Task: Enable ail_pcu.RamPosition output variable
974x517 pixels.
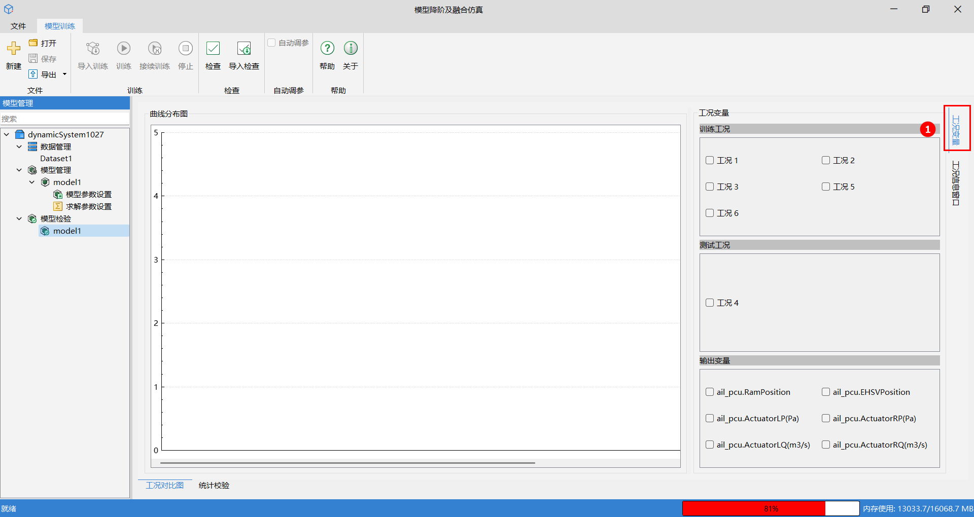Action: point(710,392)
